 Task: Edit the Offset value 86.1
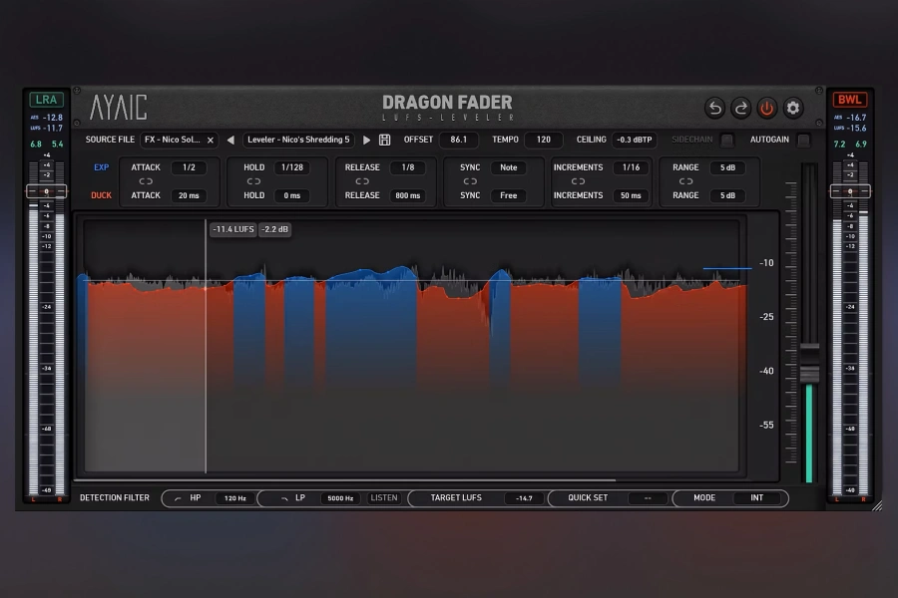point(459,141)
